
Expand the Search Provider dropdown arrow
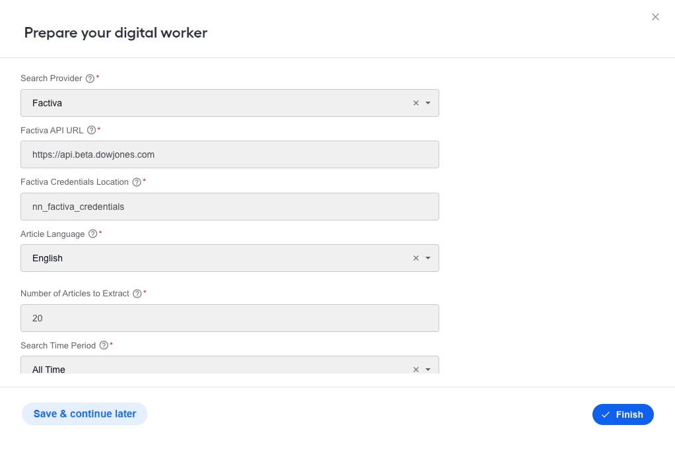point(428,103)
